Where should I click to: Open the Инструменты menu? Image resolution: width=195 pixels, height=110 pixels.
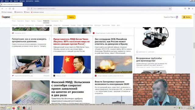(30, 1)
